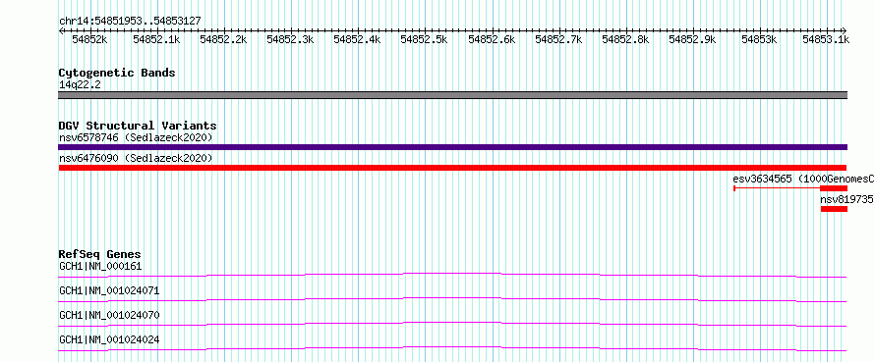Viewport: 875px width, 362px height.
Task: Click the 54852.6k ruler tick label
Action: 491,39
